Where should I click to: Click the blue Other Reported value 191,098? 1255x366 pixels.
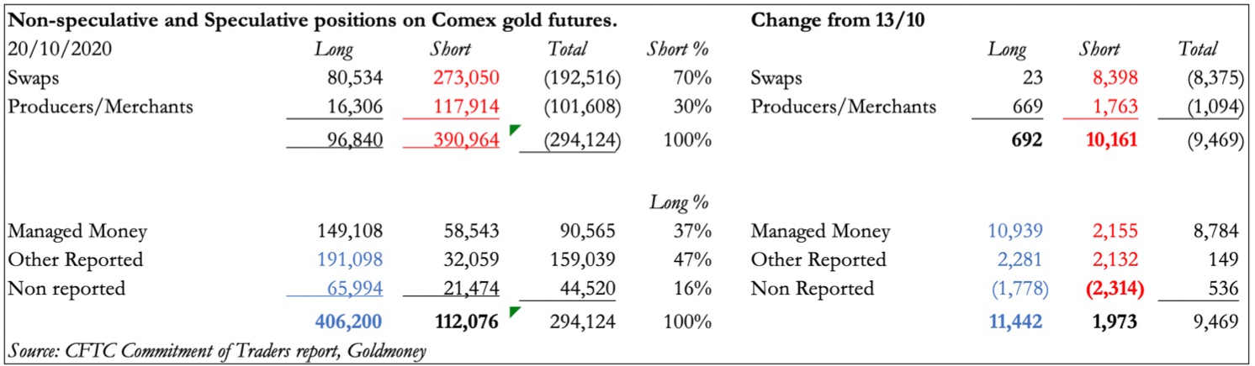tap(348, 260)
